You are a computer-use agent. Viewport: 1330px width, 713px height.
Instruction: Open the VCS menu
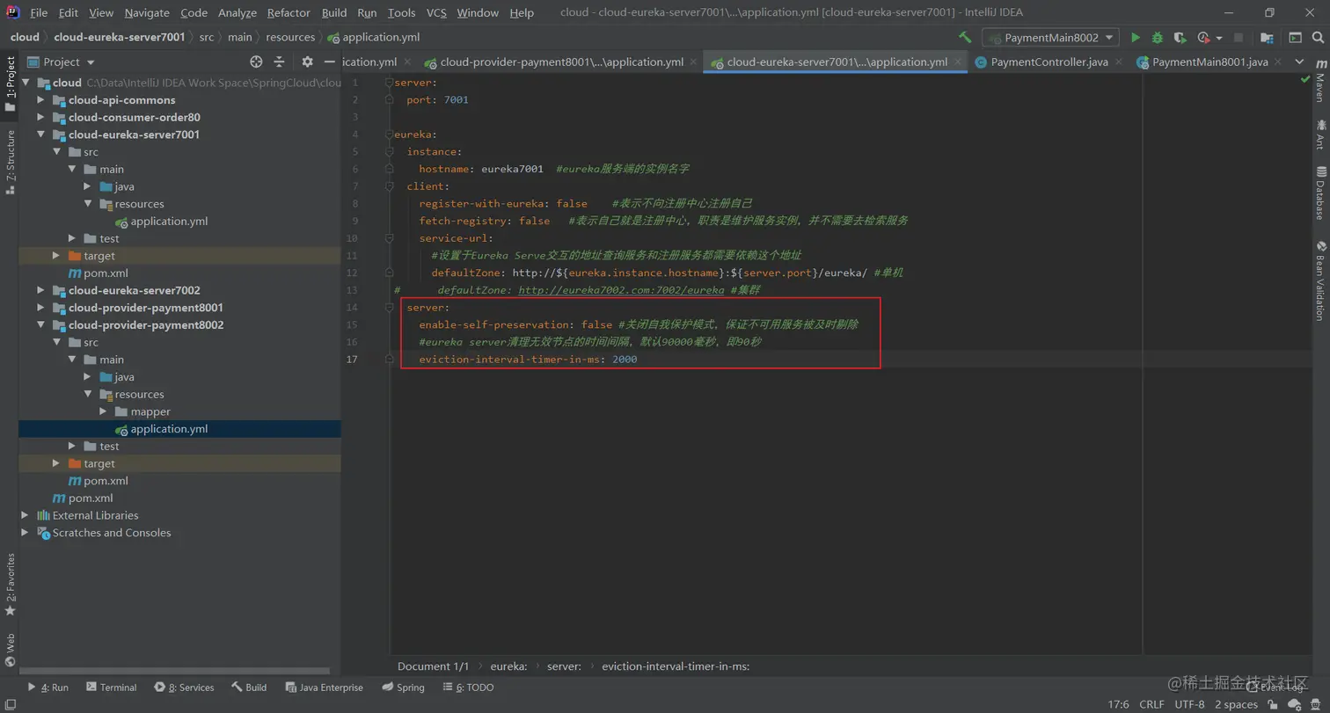436,12
